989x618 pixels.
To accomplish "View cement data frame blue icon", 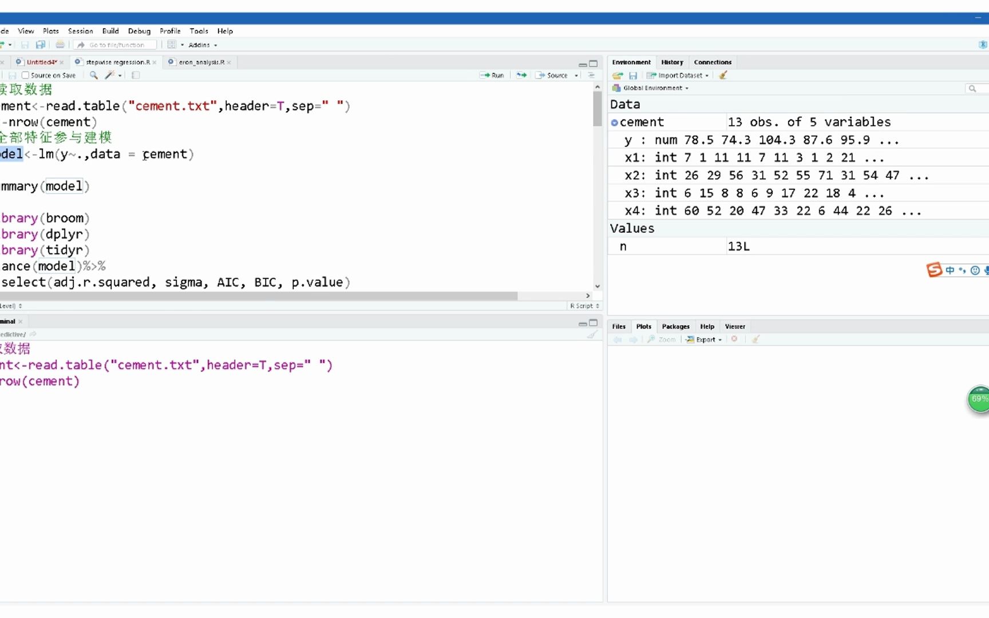I will (x=614, y=122).
